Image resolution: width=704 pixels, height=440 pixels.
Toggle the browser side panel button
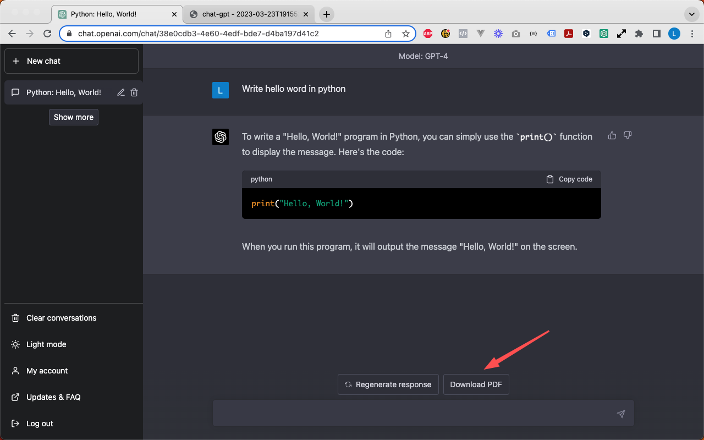tap(656, 34)
